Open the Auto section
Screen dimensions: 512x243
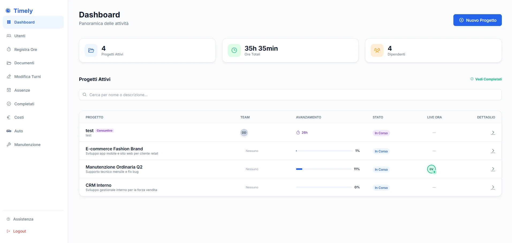33,131
